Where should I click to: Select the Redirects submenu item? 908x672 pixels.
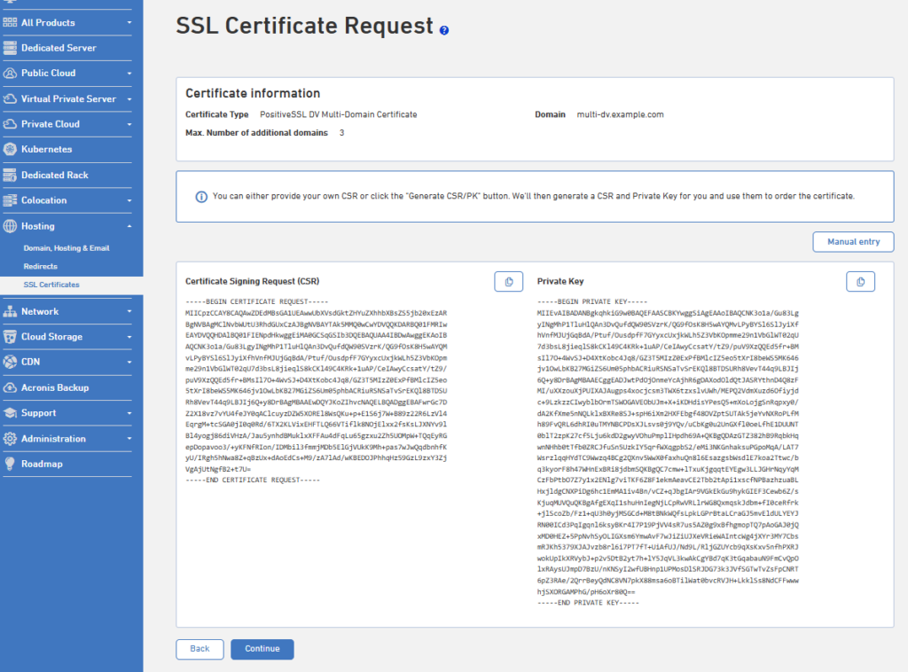pyautogui.click(x=41, y=266)
